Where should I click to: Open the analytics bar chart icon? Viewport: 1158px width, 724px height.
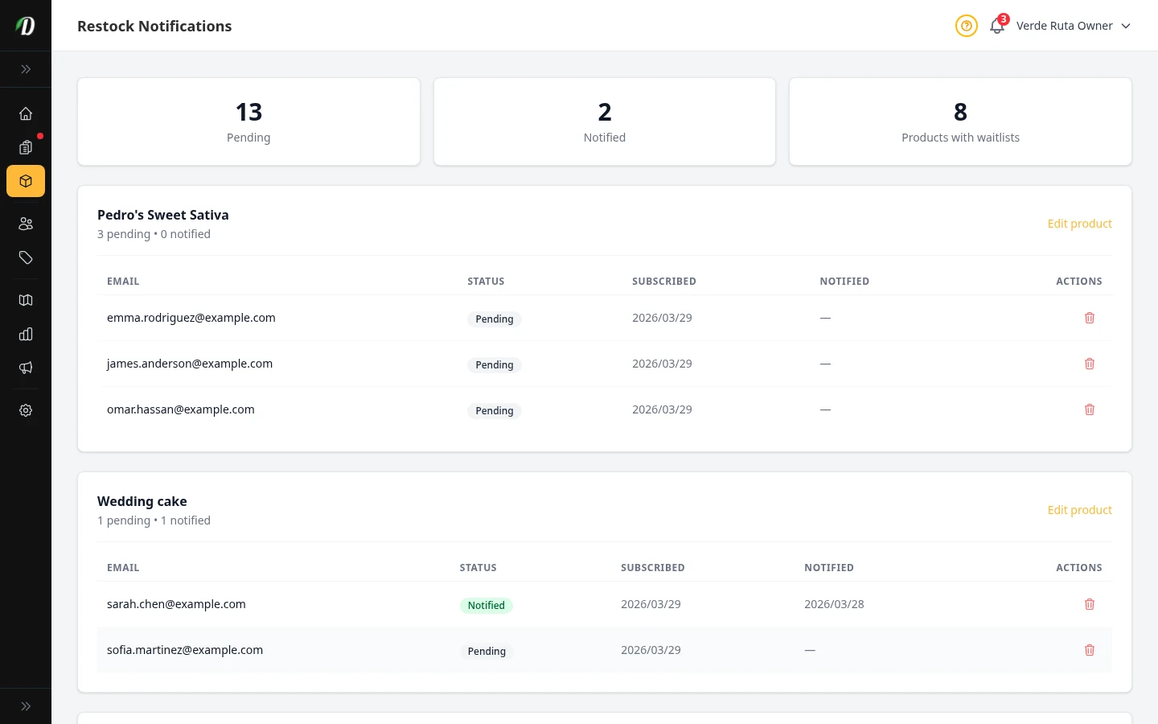click(26, 334)
